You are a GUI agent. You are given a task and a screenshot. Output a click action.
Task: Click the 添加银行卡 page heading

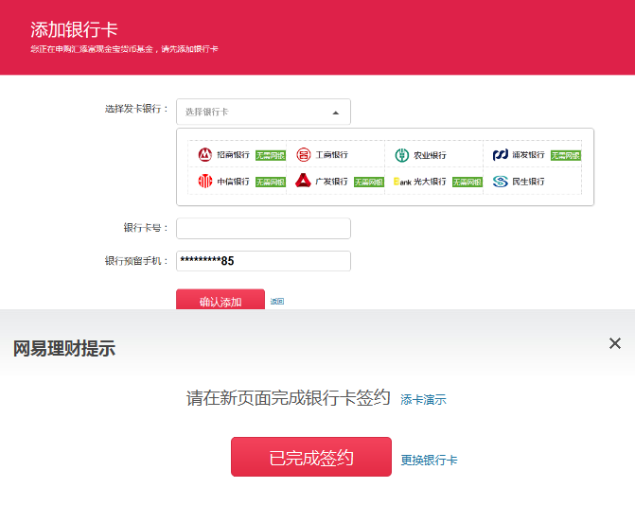pyautogui.click(x=75, y=29)
